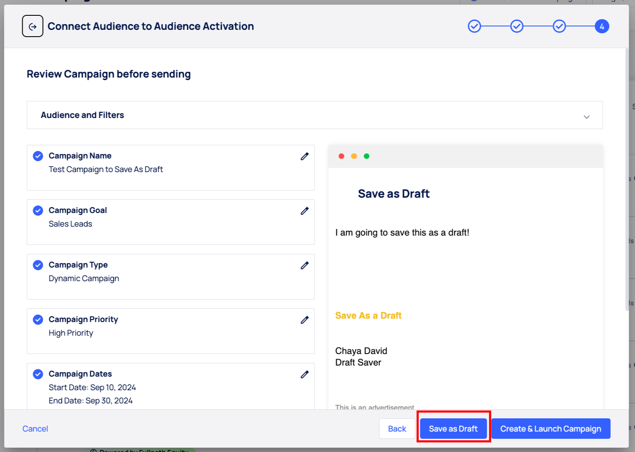The image size is (635, 452).
Task: Click the Campaign Goal checkmark circle
Action: coord(38,210)
